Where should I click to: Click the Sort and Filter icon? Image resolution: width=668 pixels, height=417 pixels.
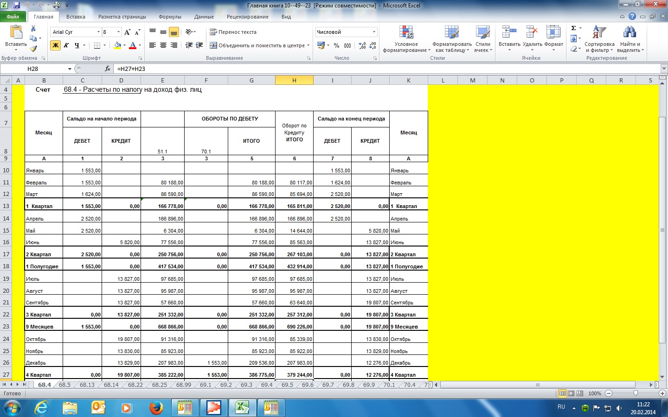599,32
